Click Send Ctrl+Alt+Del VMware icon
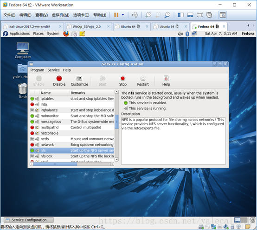Image resolution: width=257 pixels, height=230 pixels. click(x=135, y=15)
